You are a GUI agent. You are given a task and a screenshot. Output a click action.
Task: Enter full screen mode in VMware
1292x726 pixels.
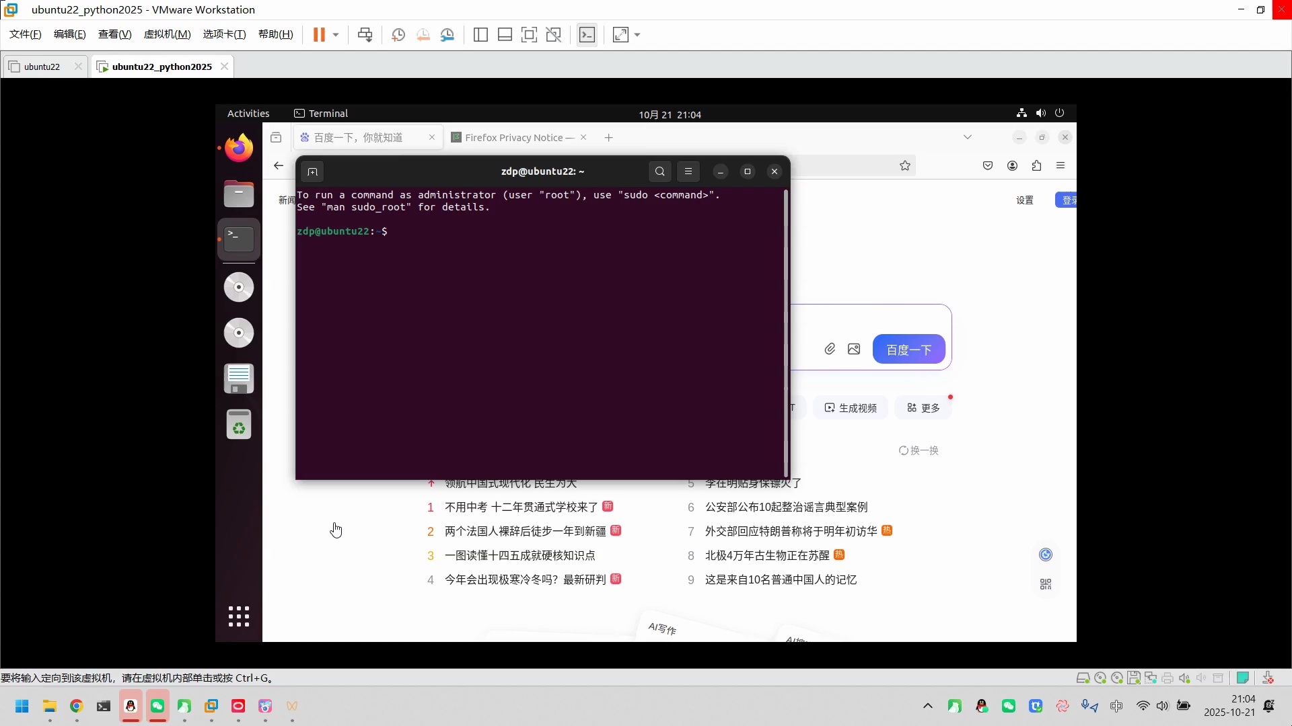pyautogui.click(x=530, y=35)
